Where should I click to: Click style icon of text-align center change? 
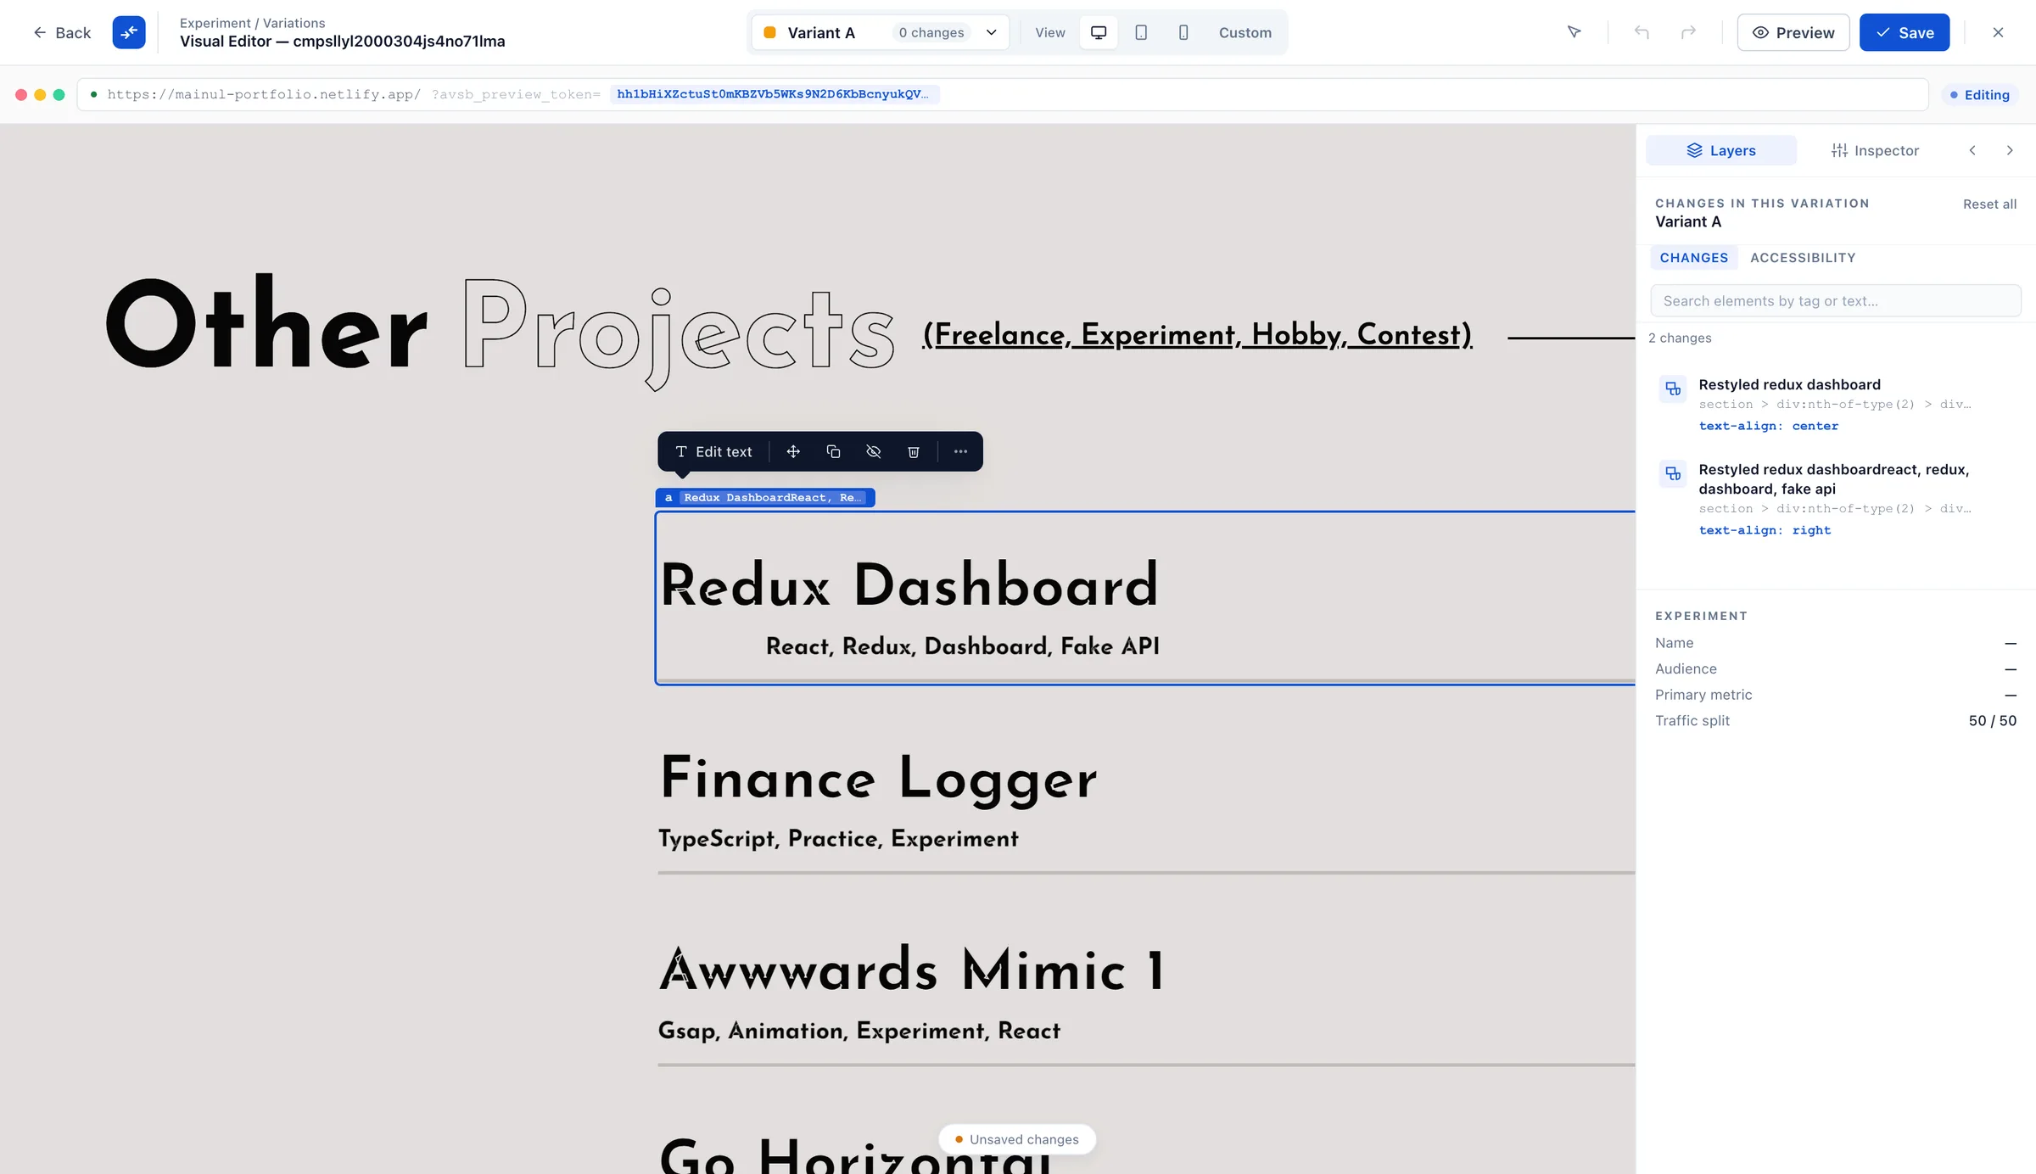(x=1673, y=389)
